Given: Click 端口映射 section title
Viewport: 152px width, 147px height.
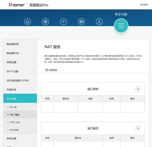Looking at the screenshot, I should click(93, 89).
